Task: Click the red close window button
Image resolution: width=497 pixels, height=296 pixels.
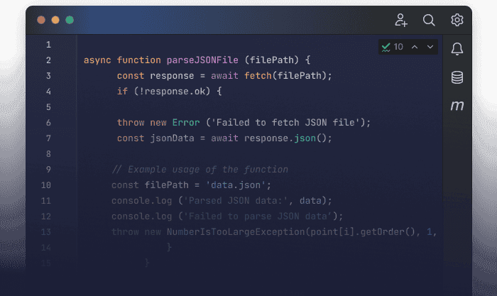Action: 41,20
